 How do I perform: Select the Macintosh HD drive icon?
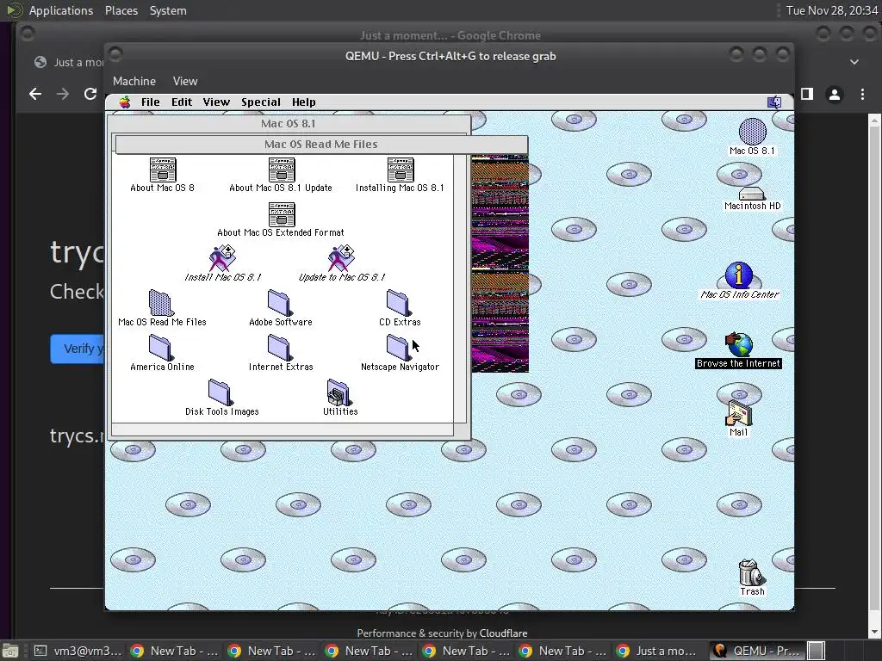point(752,194)
